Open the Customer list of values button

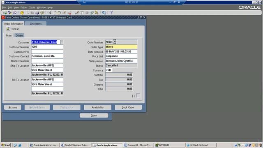62,42
